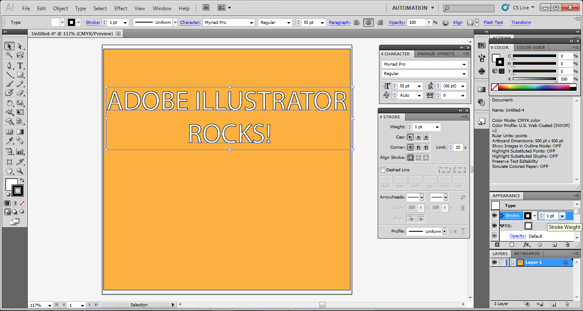Screen dimensions: 583x311
Task: Open Adobe Bridge from the menu bar
Action: point(206,8)
